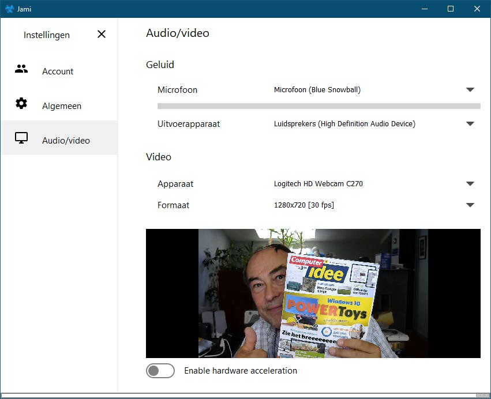Switch to the Account settings section
Image resolution: width=491 pixels, height=399 pixels.
click(x=58, y=71)
